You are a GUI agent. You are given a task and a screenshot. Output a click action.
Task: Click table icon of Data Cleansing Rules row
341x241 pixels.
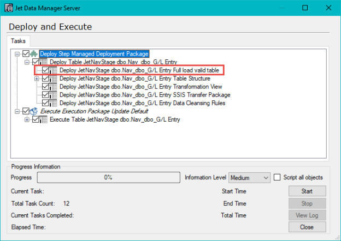53,103
